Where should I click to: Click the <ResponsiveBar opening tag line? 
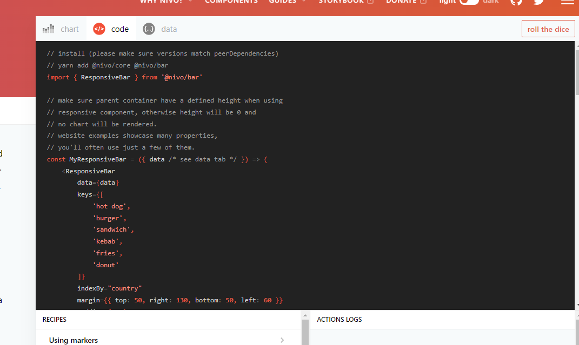89,171
